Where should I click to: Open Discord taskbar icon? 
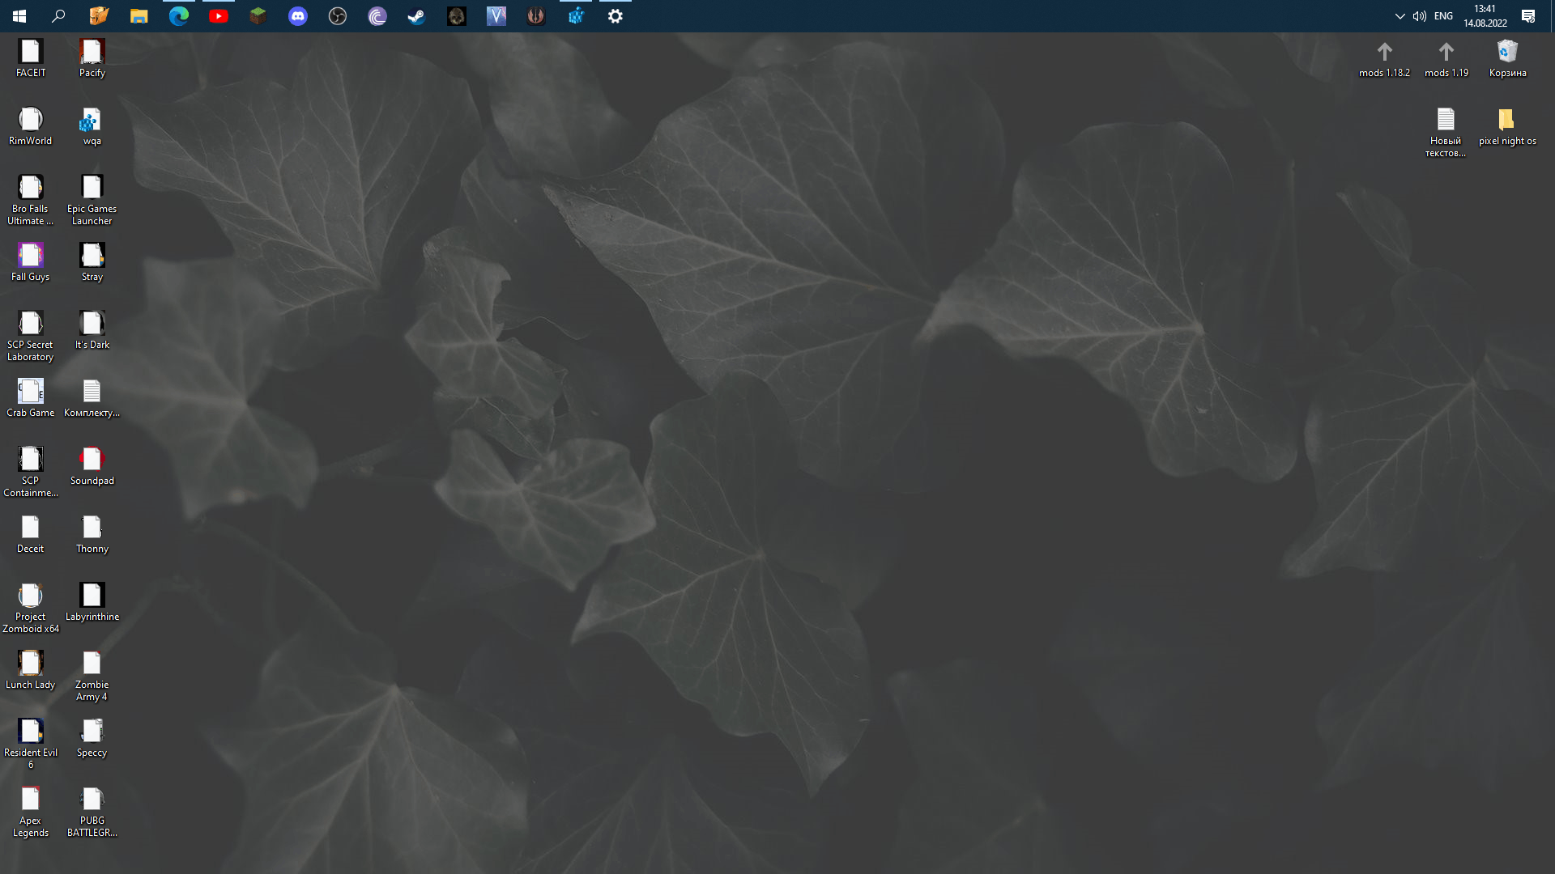(298, 16)
